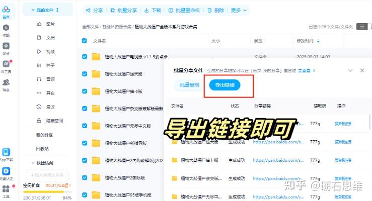Click 批量复制 in share dialog
Viewport: 372px width, 201px height.
pyautogui.click(x=189, y=85)
